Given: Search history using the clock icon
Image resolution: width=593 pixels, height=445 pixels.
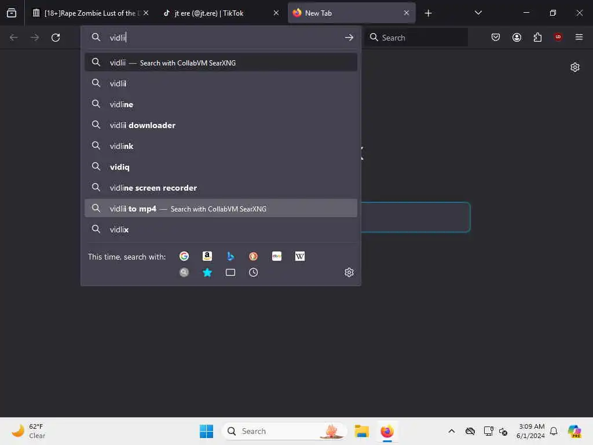Looking at the screenshot, I should click(x=254, y=272).
